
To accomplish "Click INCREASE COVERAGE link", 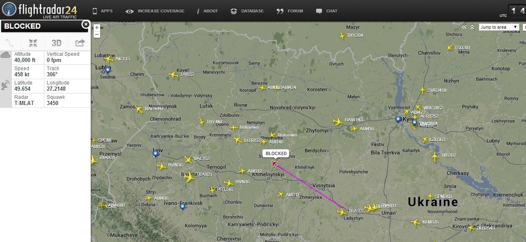I will pyautogui.click(x=155, y=11).
